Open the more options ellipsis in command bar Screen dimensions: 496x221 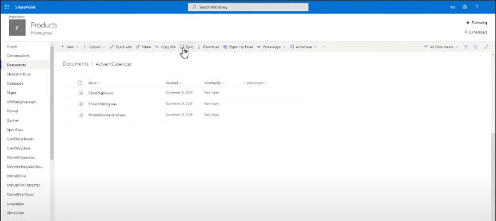(324, 46)
